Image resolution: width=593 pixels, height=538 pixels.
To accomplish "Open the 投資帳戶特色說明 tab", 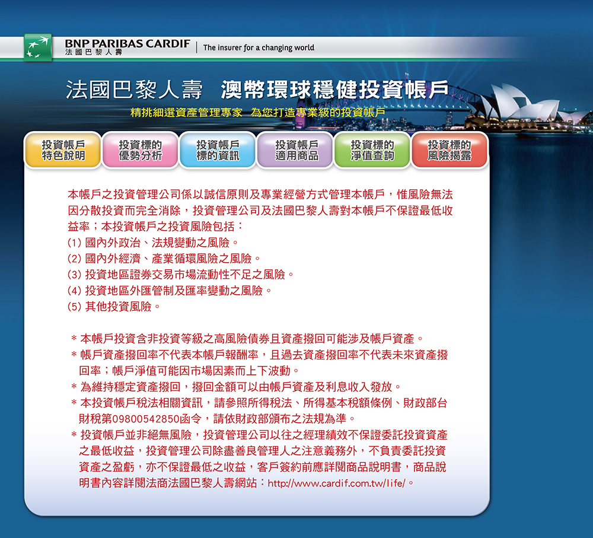I will pos(63,150).
